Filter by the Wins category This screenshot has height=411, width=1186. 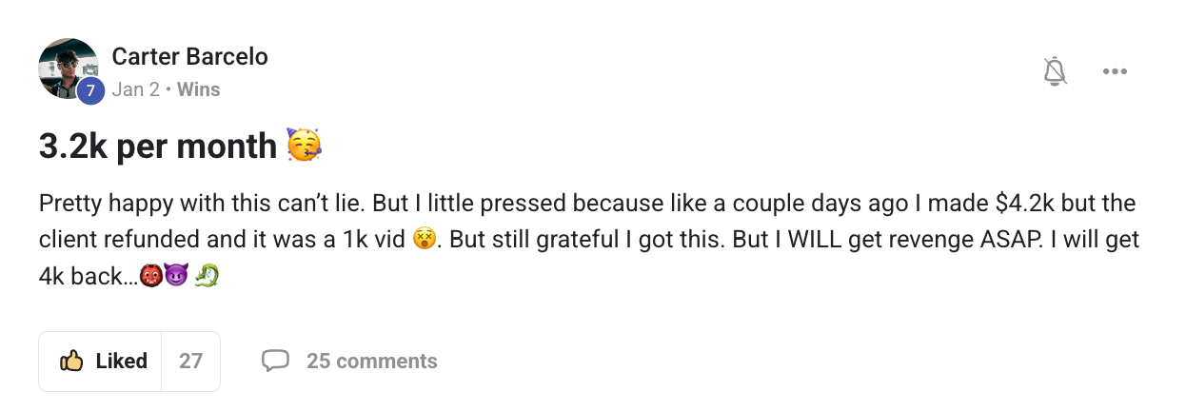point(198,90)
